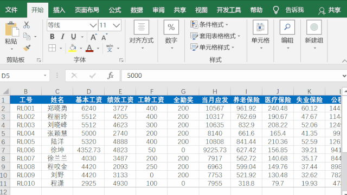Open 套用表格格式 table format

point(215,36)
